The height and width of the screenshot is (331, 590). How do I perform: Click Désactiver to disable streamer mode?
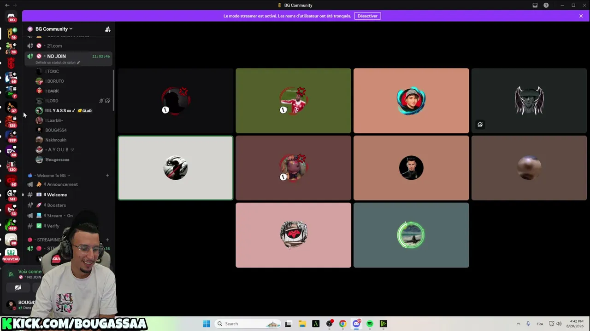367,16
